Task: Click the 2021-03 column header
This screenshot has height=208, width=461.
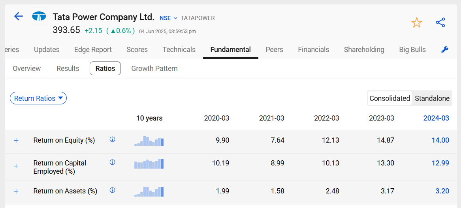Action: point(271,118)
